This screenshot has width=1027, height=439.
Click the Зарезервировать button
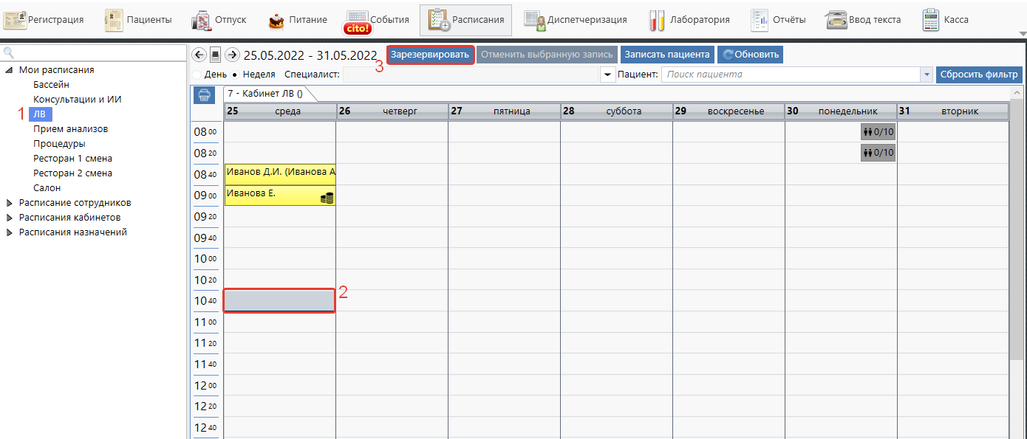click(430, 55)
